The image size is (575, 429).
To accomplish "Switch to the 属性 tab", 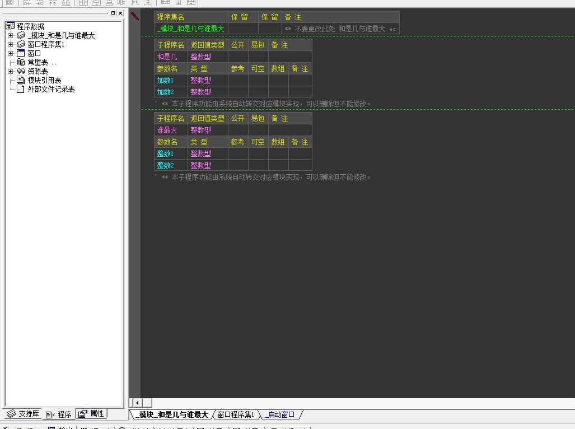I will pos(91,414).
